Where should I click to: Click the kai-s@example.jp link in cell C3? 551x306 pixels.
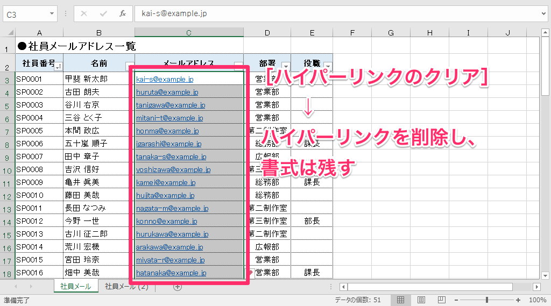point(164,80)
